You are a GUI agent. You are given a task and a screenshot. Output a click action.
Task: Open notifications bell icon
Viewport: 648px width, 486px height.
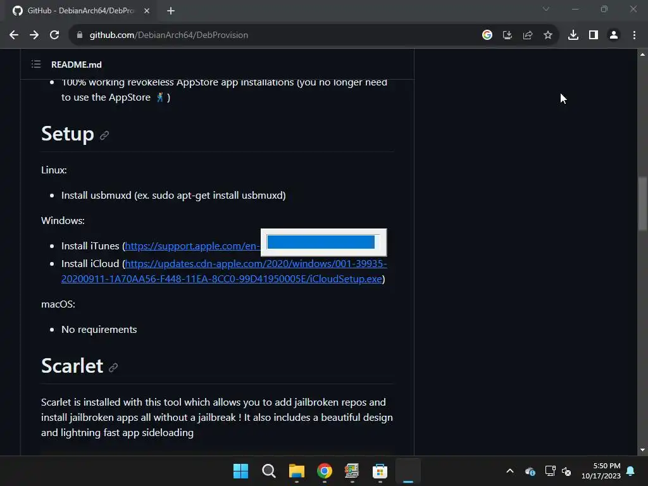[631, 471]
